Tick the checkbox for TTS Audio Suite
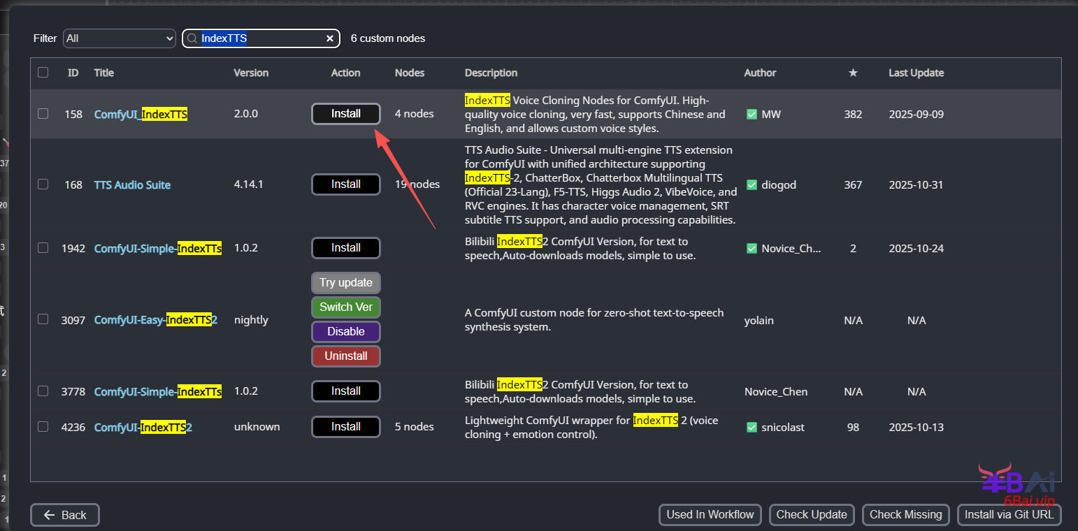Viewport: 1078px width, 531px height. tap(43, 184)
